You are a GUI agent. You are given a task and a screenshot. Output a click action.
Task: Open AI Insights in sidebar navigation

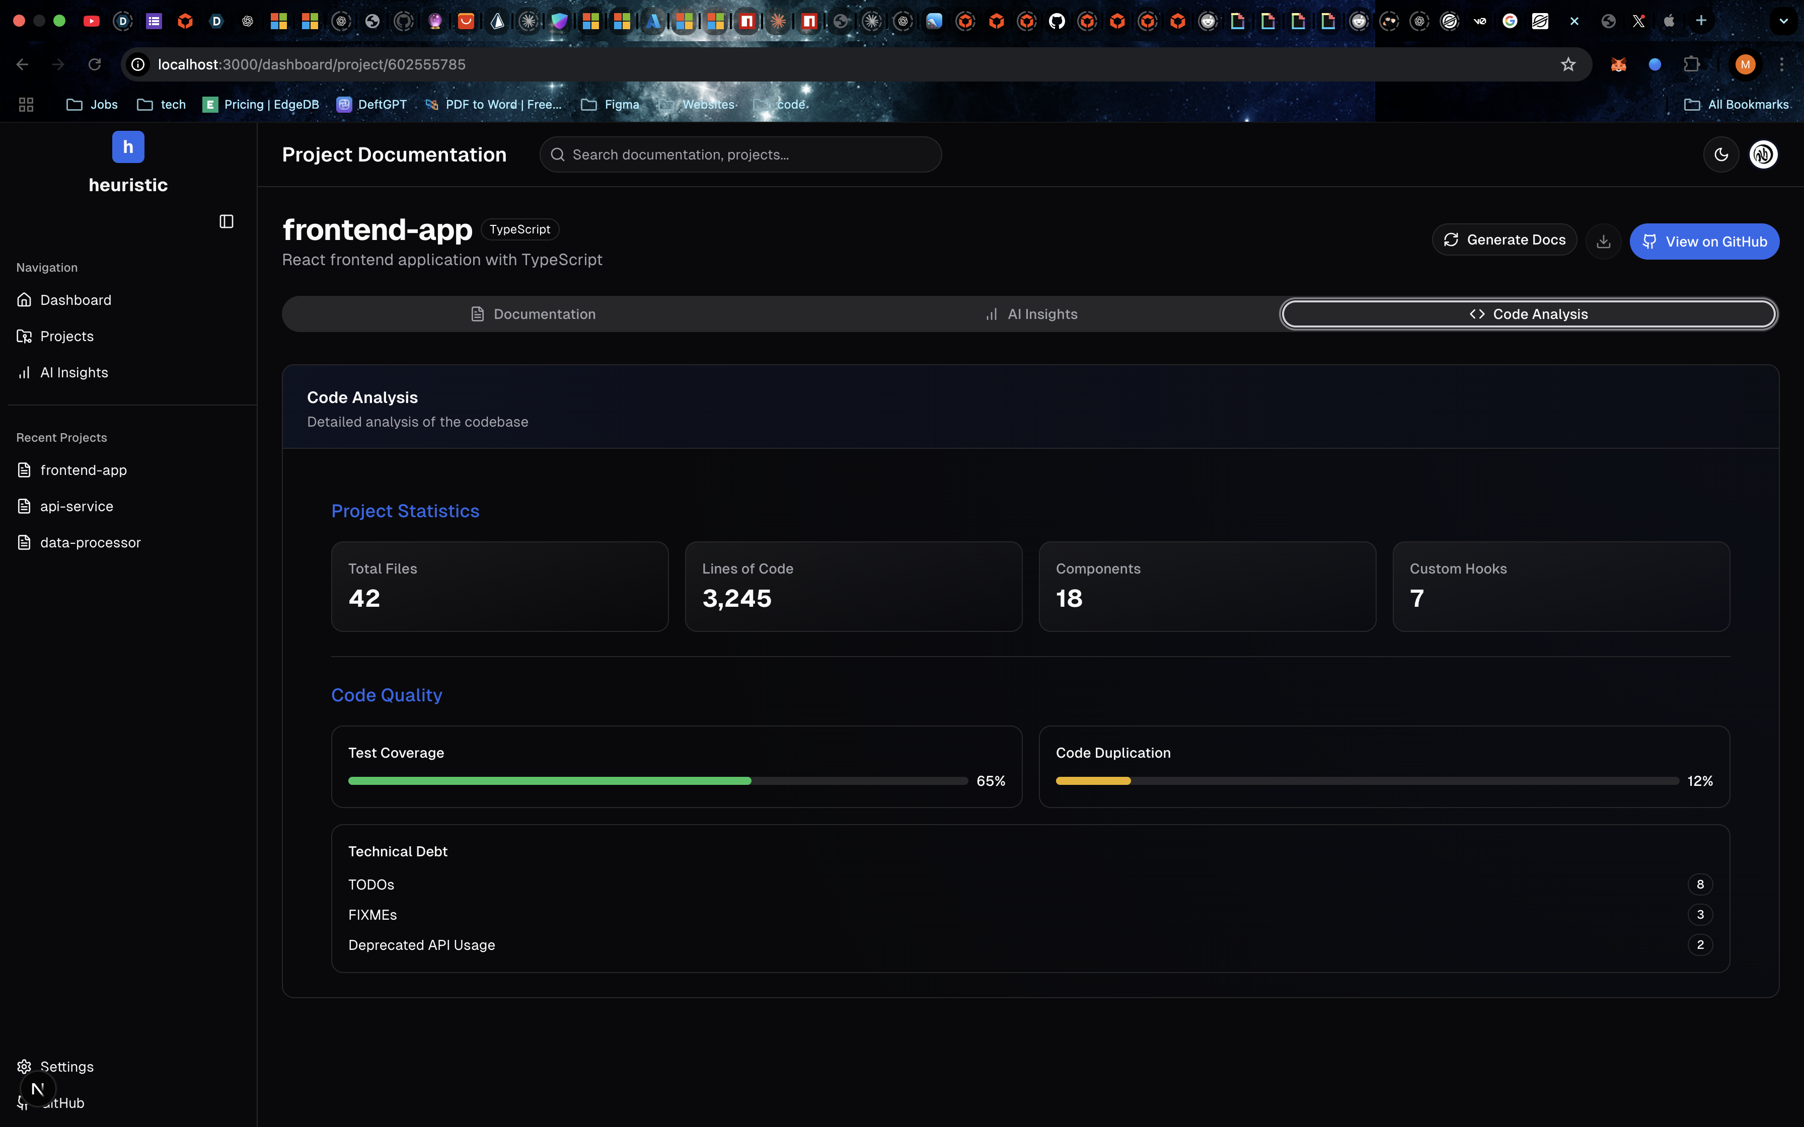(74, 373)
